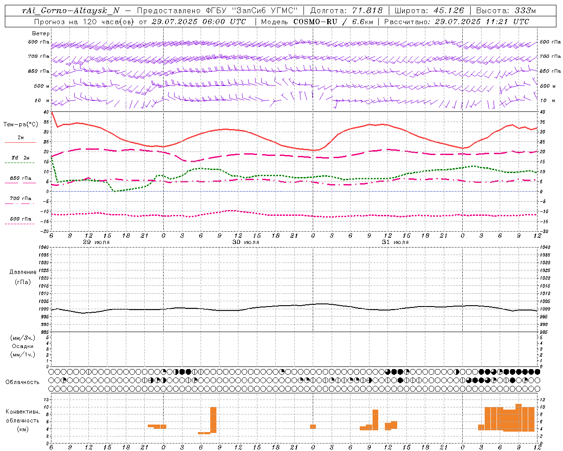Click the 30 июля date label
563x451 pixels.
coord(246,242)
